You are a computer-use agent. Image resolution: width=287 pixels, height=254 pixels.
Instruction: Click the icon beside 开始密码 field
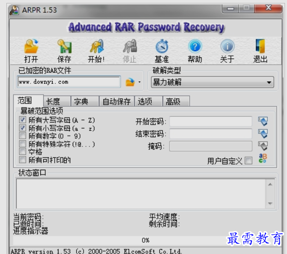pos(263,121)
